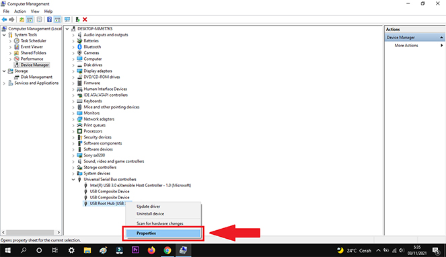Click left pane scrollbar right arrow
Viewport: 446px width, 257px height.
tap(59, 232)
